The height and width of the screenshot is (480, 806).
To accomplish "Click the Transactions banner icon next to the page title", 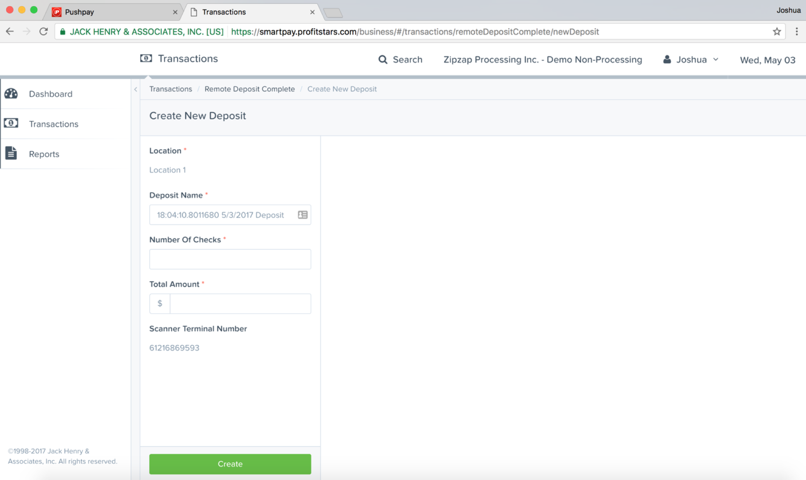I will click(x=146, y=58).
